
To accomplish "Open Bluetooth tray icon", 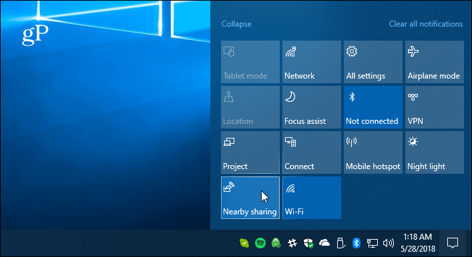I will pyautogui.click(x=357, y=243).
